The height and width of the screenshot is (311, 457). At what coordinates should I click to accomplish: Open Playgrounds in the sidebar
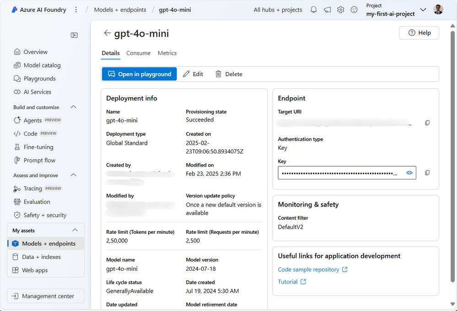(x=34, y=79)
